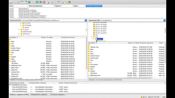Click the green Refresh listing icon
Screen dimensions: 175x98
click(37, 2)
